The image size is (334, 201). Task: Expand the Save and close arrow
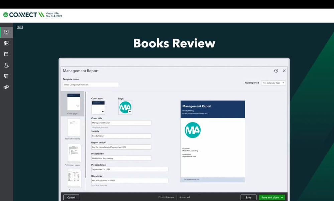(282, 197)
